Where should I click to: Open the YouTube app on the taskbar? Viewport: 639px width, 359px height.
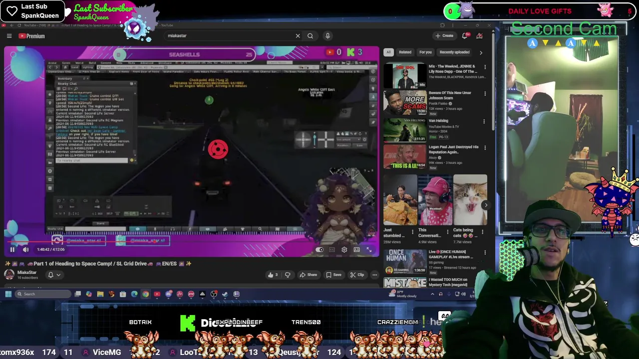tap(157, 294)
